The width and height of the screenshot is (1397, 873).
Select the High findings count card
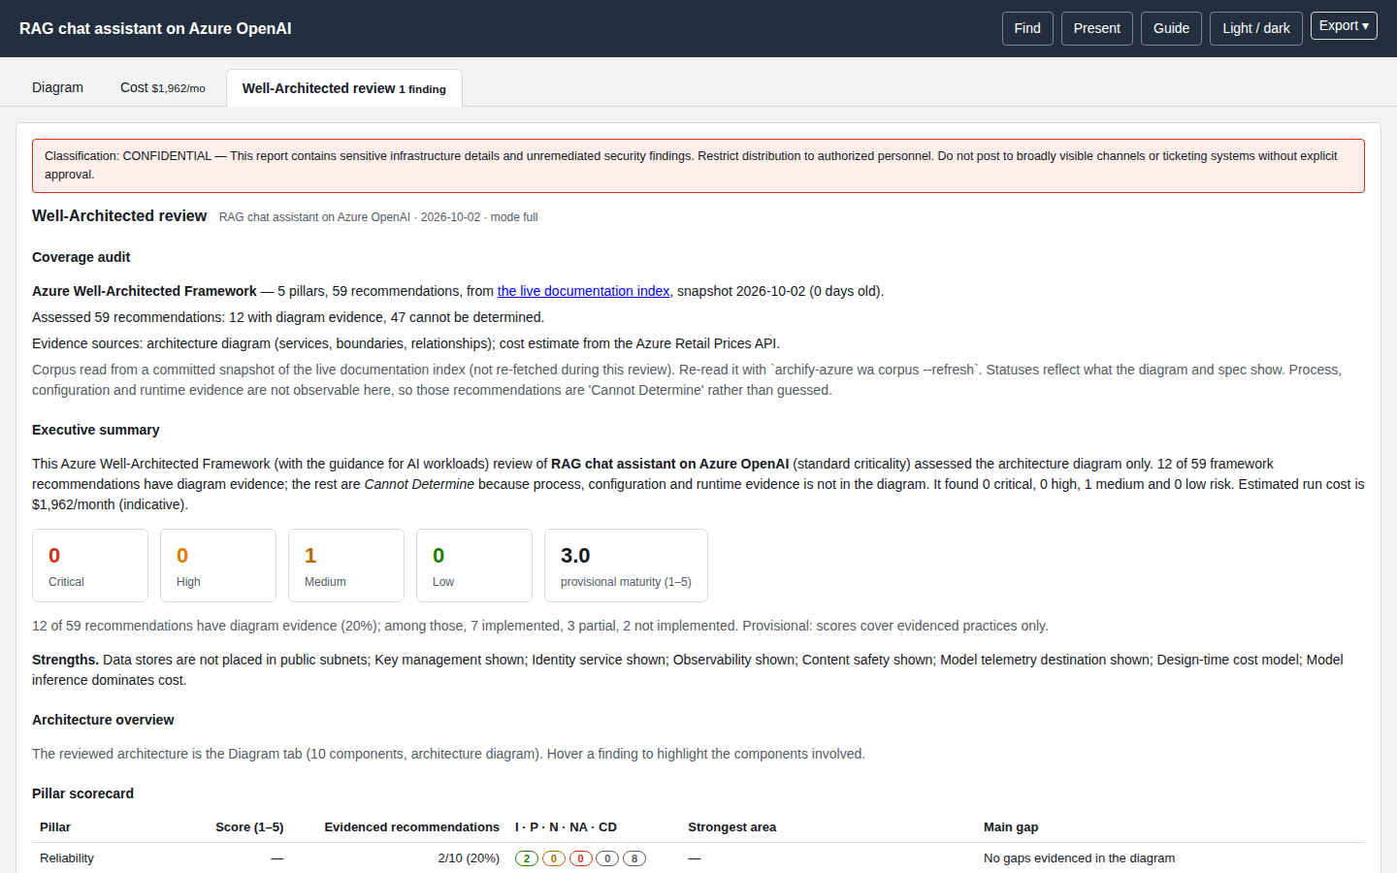(218, 566)
